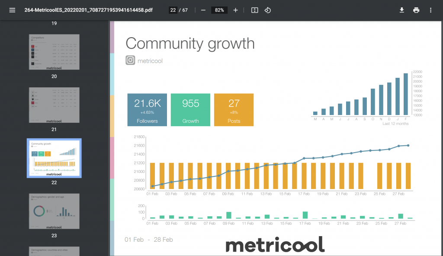Screen dimensions: 443x256
Task: Click the fit to page icon
Action: pyautogui.click(x=254, y=10)
